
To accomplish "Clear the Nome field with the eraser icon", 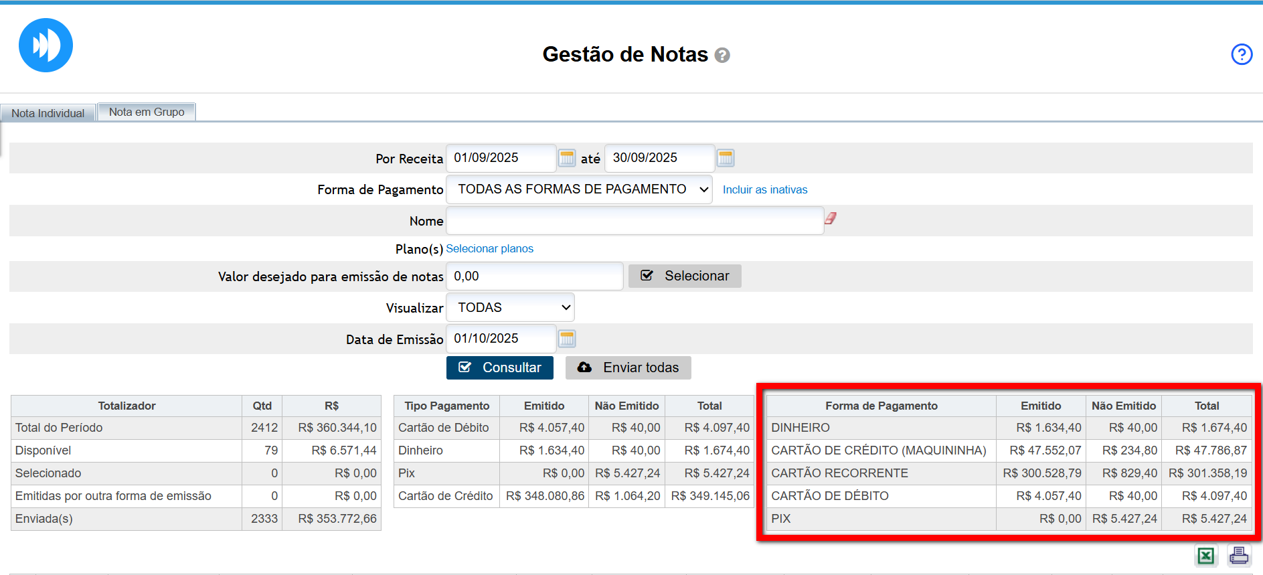I will coord(831,218).
